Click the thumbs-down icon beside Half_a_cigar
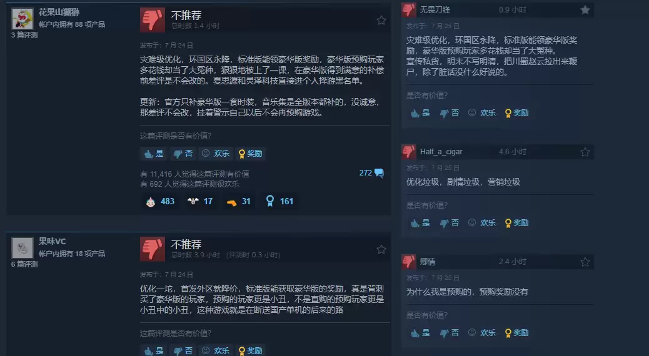The image size is (649, 356). pos(408,152)
